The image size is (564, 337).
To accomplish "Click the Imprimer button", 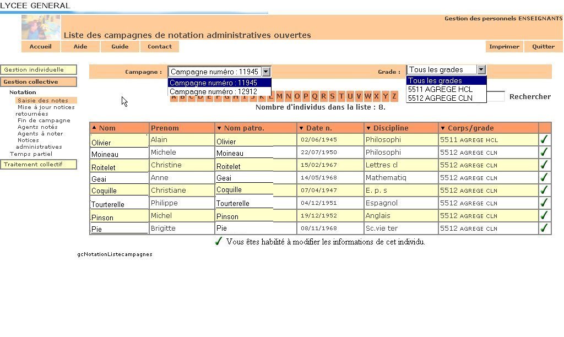I will tap(505, 46).
